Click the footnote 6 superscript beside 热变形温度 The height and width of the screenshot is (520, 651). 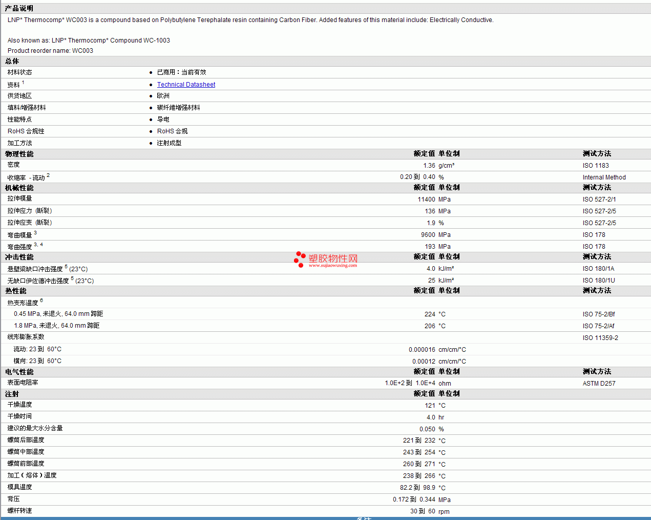coord(41,301)
